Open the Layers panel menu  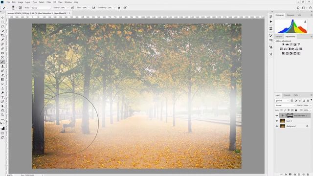click(x=311, y=95)
